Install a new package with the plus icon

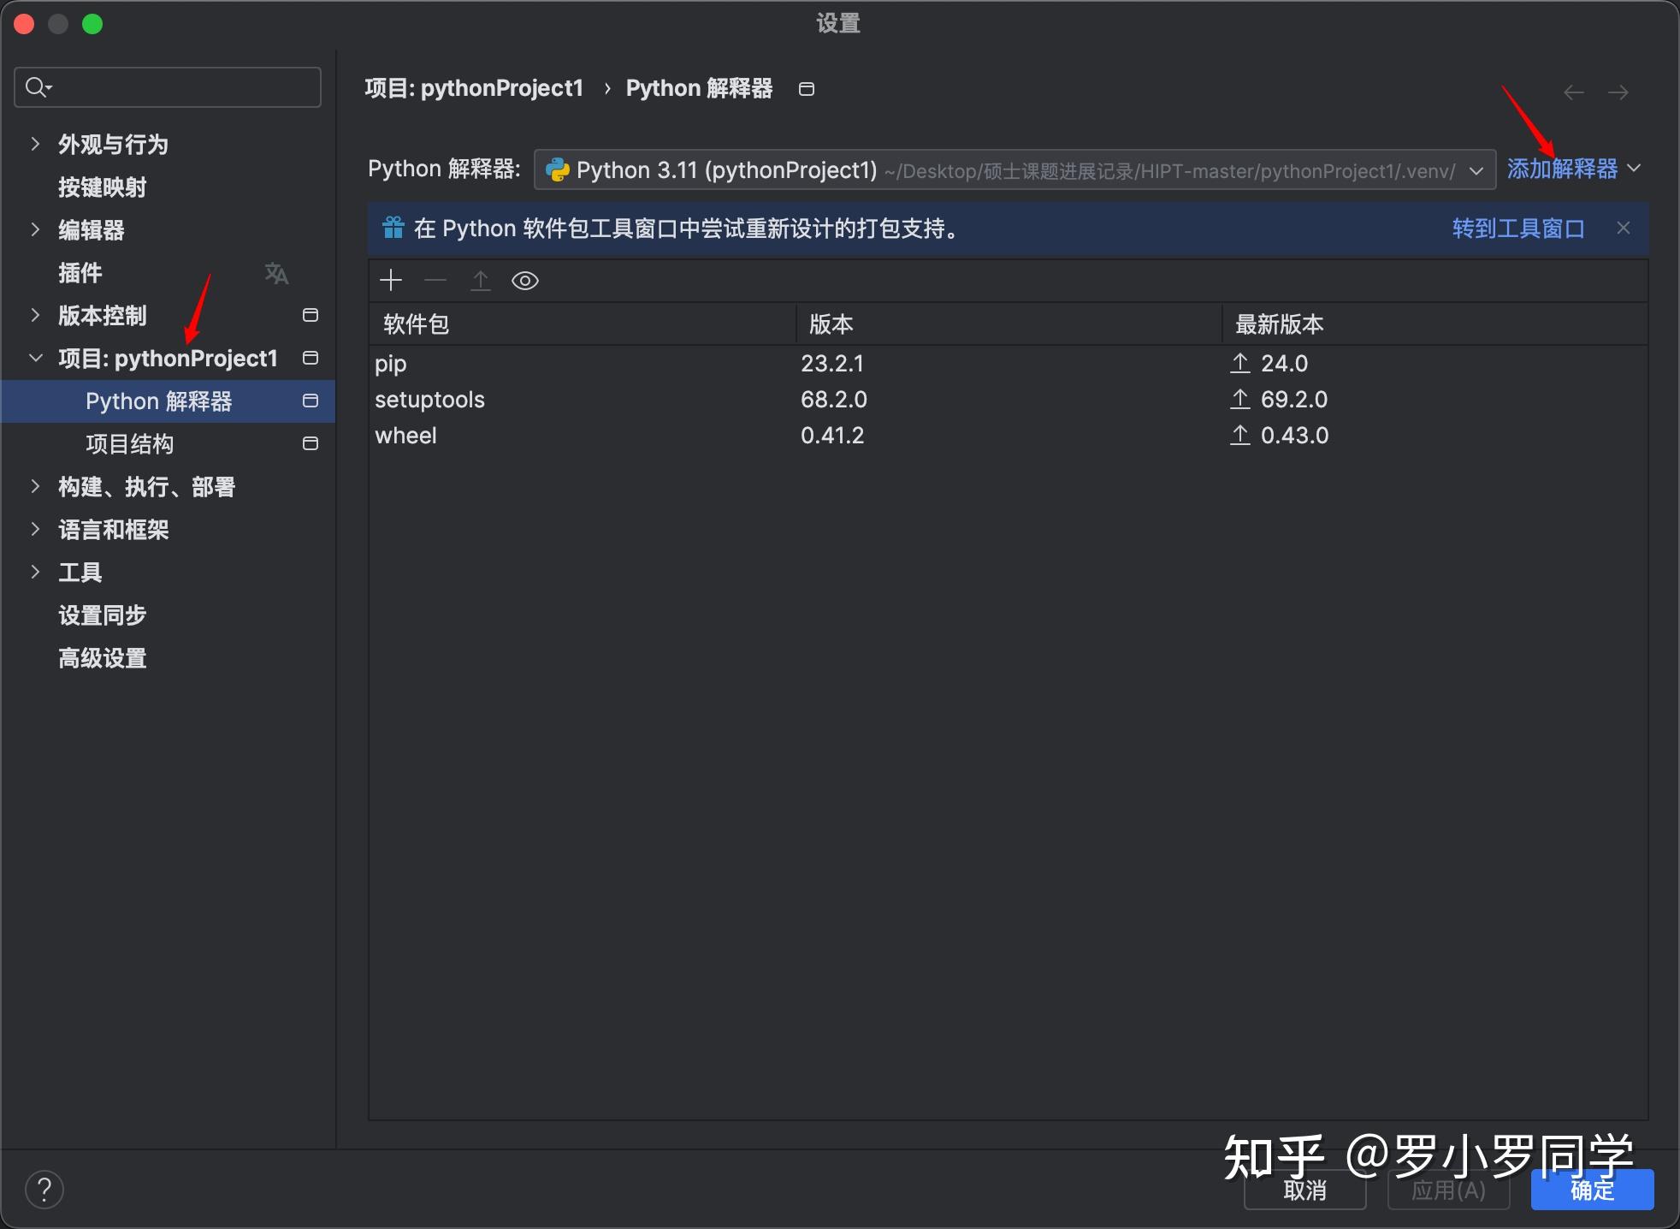point(390,280)
